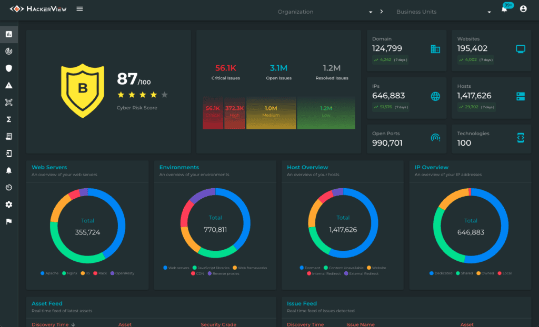This screenshot has height=327, width=539.
Task: Open the Environments panel title
Action: (x=179, y=167)
